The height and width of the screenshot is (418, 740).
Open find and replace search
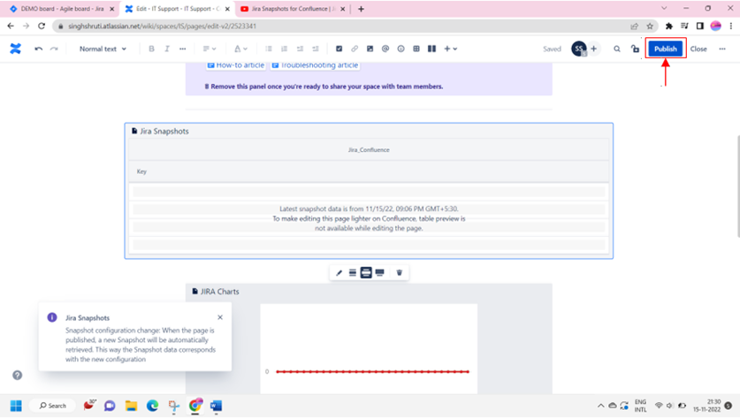(x=617, y=49)
